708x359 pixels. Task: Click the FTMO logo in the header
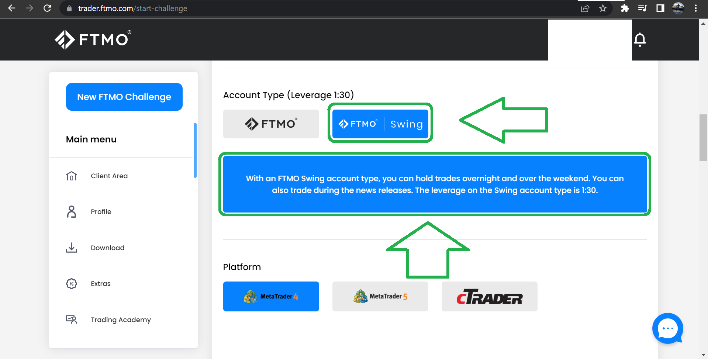[x=93, y=39]
